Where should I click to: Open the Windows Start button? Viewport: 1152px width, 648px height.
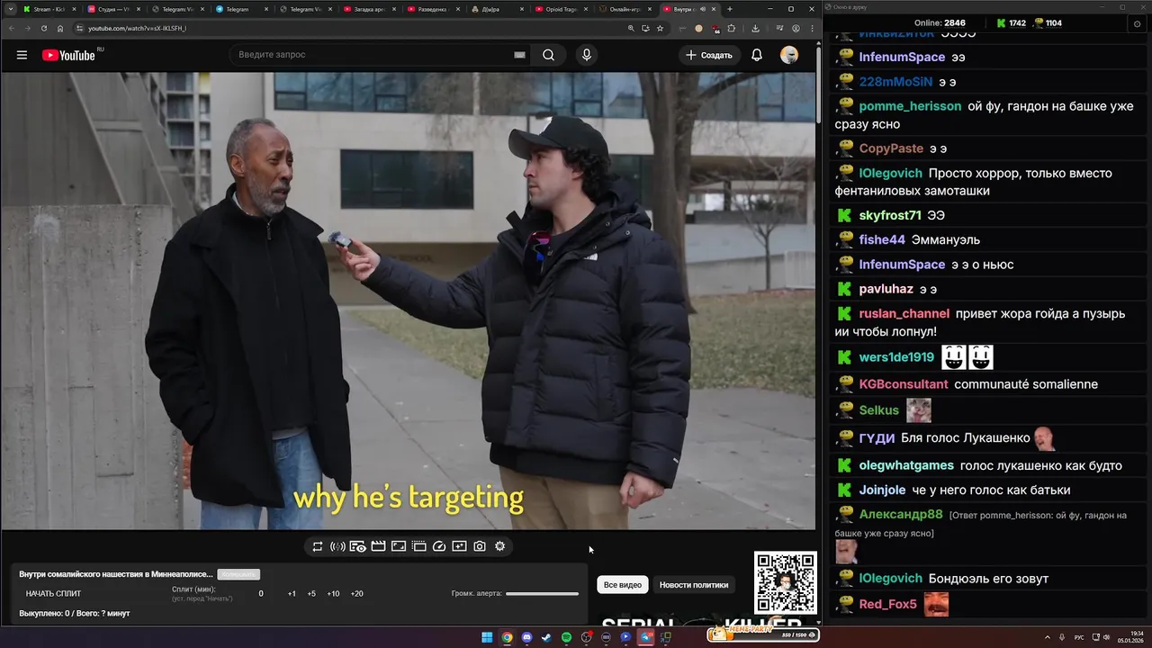(487, 637)
